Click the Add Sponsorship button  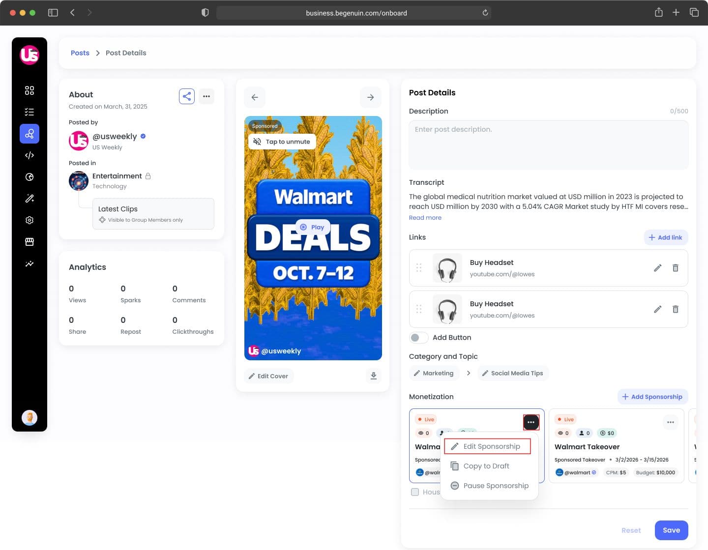click(653, 397)
